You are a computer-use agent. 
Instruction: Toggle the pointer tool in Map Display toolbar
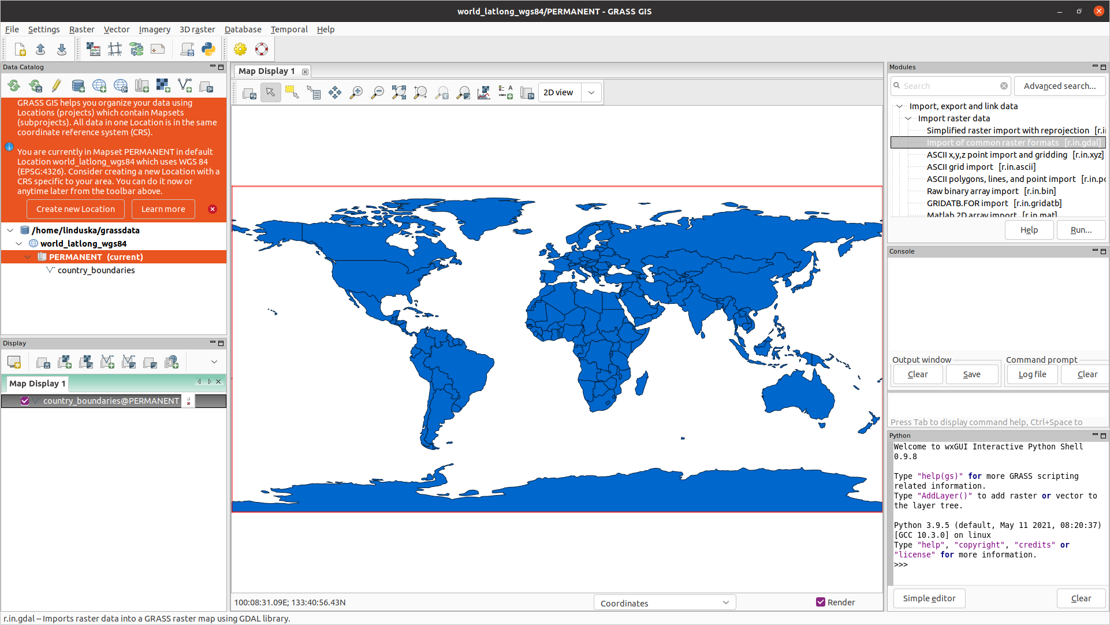(270, 92)
